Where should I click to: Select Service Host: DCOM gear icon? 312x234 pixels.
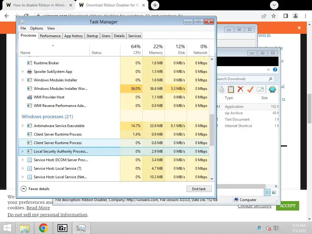(30, 160)
